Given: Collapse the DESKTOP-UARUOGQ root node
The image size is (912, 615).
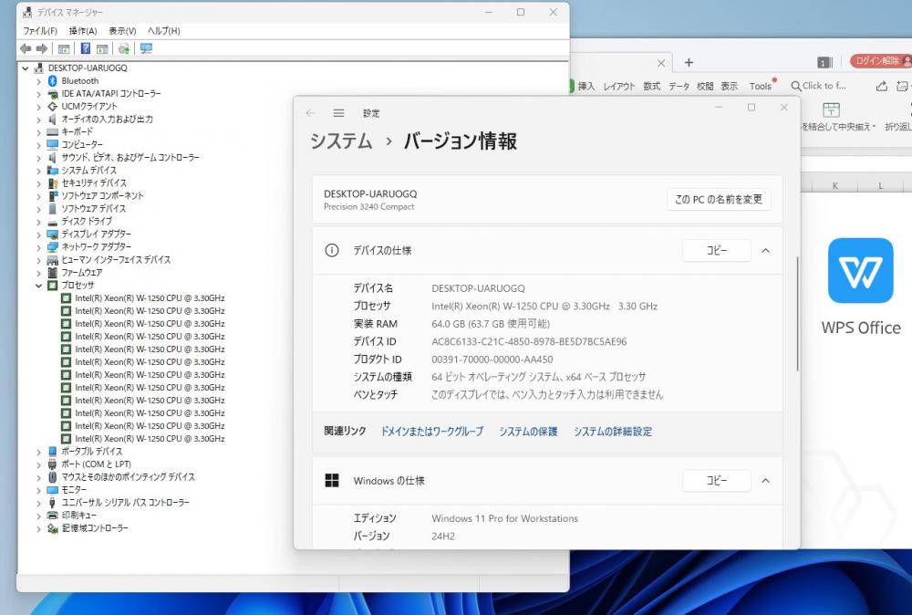Looking at the screenshot, I should pos(25,68).
